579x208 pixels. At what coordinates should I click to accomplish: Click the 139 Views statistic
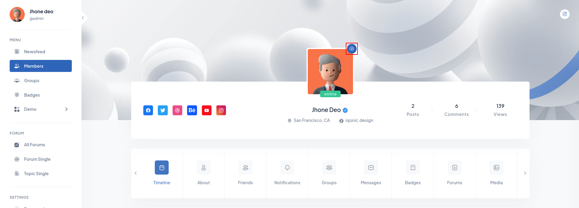point(500,110)
